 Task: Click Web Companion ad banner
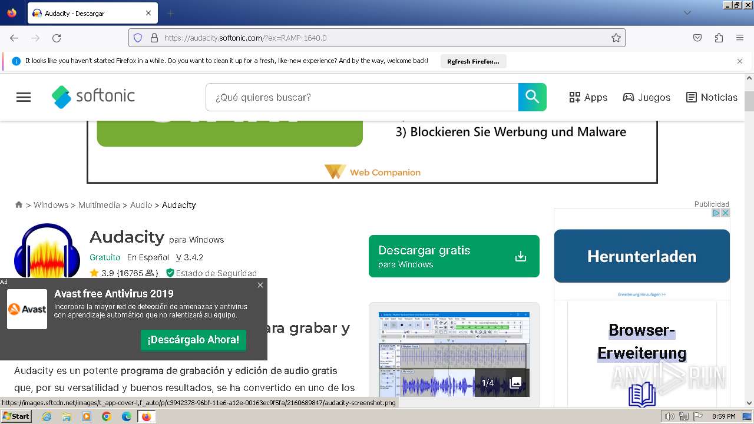click(372, 152)
